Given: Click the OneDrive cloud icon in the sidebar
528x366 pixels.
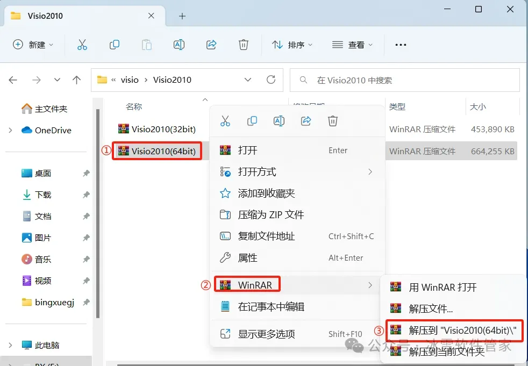Looking at the screenshot, I should pos(26,130).
